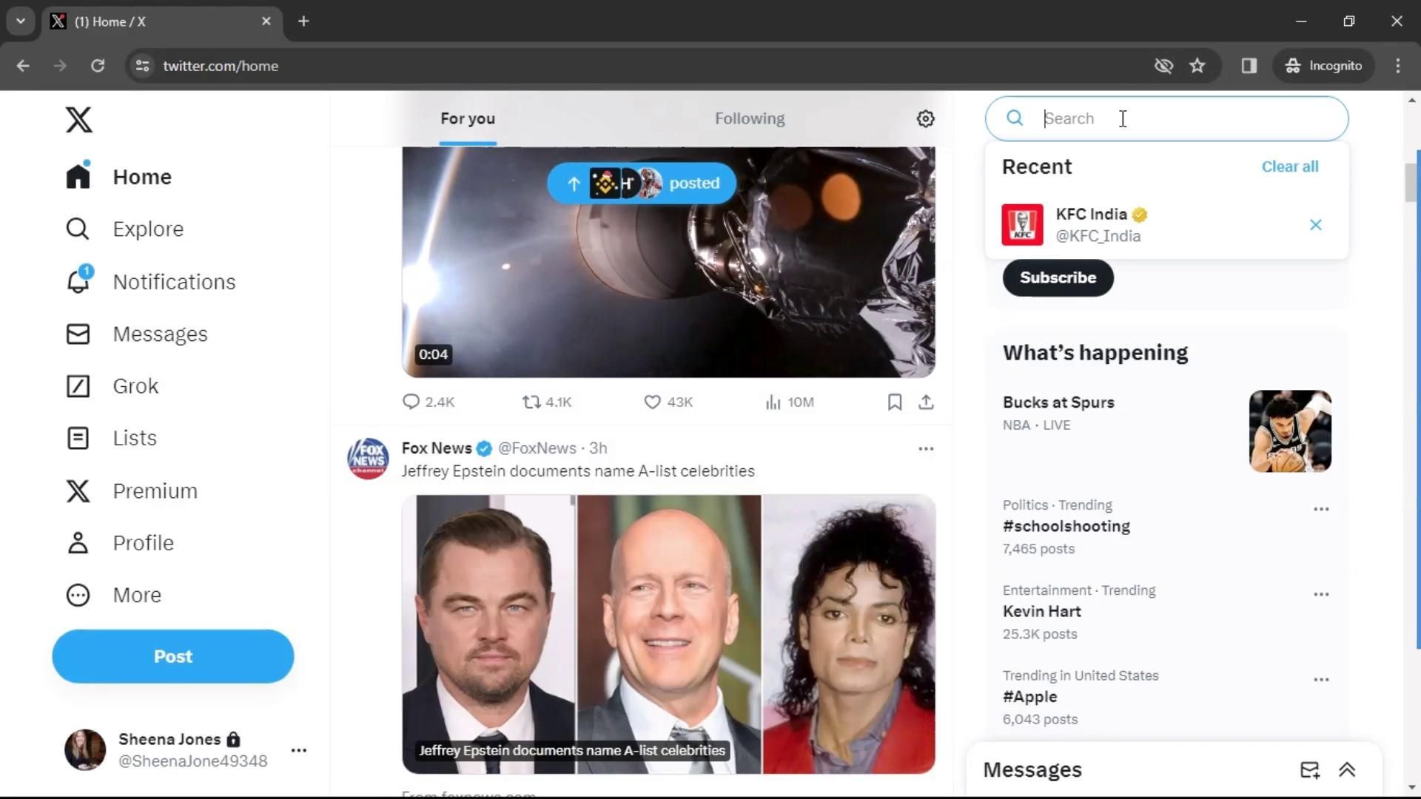Open more options for Fox News post

(x=925, y=448)
